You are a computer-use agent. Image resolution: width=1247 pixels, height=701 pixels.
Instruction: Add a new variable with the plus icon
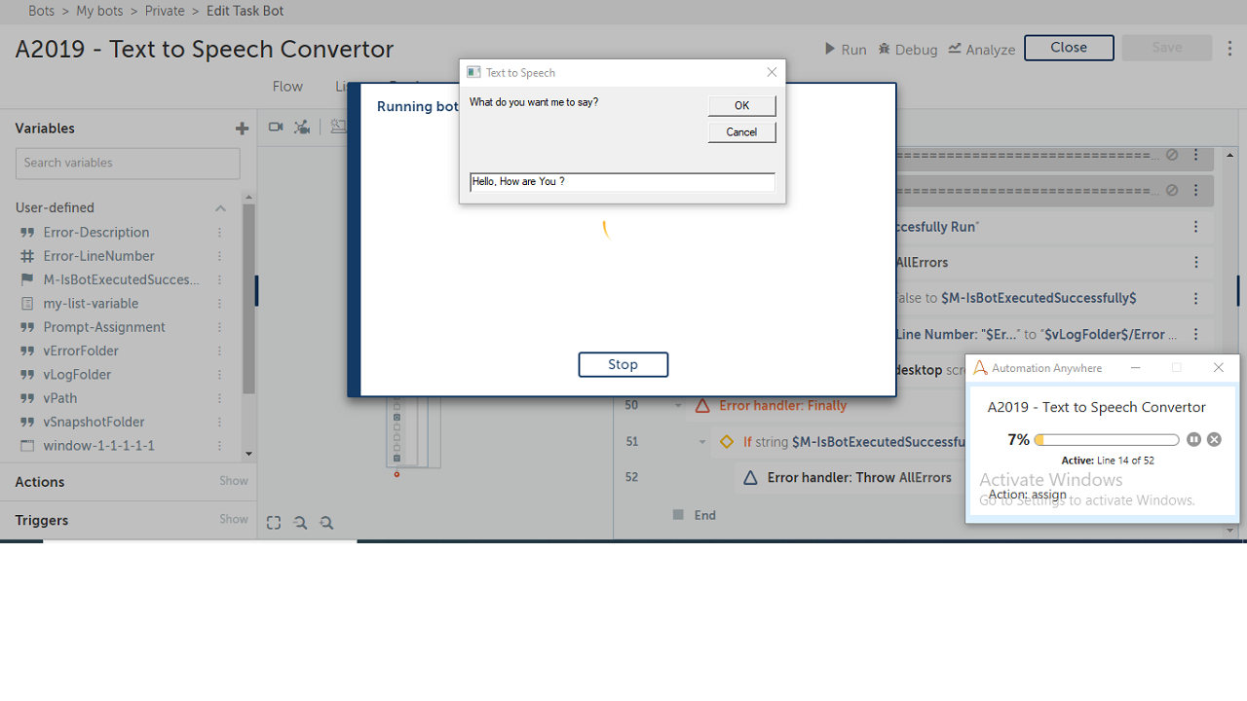pyautogui.click(x=242, y=129)
